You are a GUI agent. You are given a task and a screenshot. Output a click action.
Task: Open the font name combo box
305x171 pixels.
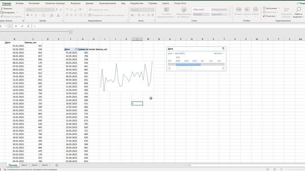pyautogui.click(x=37, y=9)
